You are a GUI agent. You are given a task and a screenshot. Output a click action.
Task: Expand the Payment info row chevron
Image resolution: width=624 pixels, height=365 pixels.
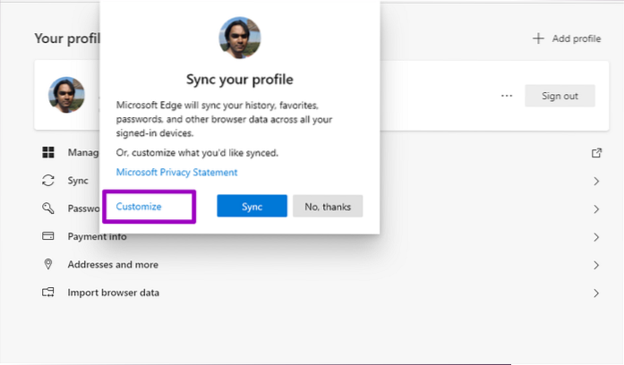(596, 237)
